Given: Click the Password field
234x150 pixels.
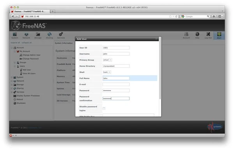Looking at the screenshot, I should [x=116, y=90].
